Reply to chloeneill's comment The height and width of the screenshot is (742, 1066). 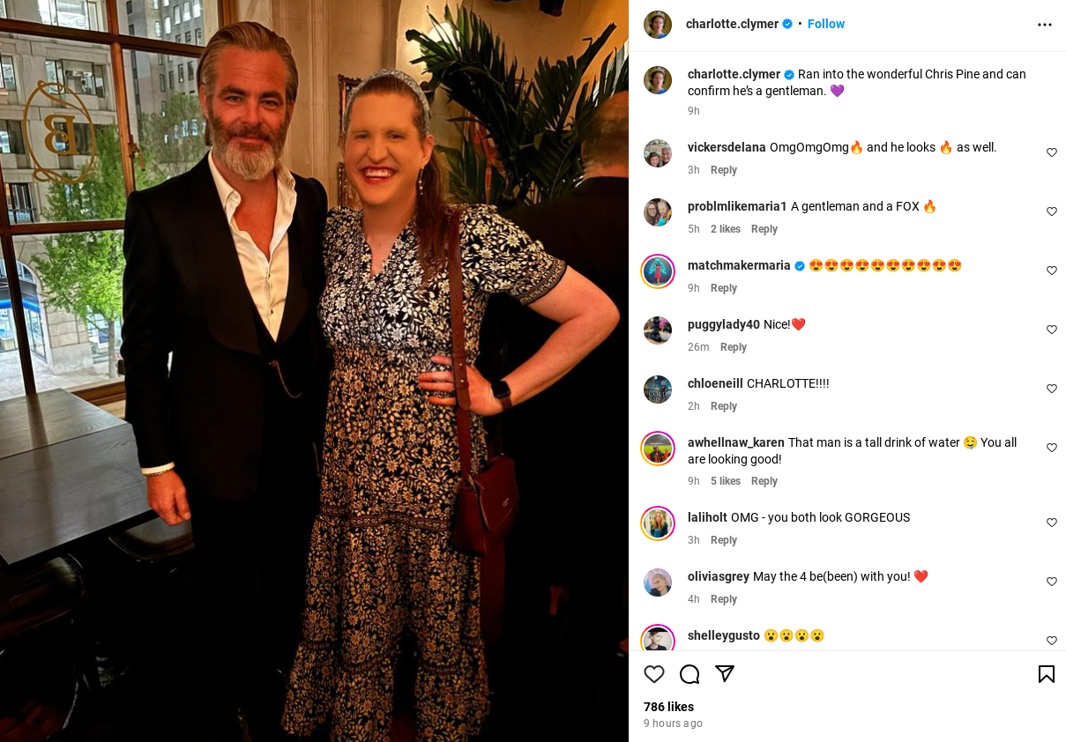coord(724,406)
